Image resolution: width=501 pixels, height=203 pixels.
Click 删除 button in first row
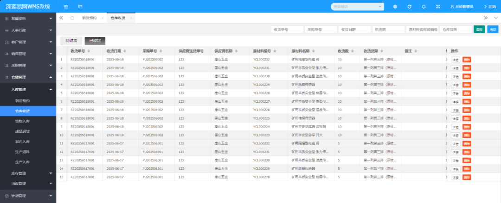click(466, 60)
